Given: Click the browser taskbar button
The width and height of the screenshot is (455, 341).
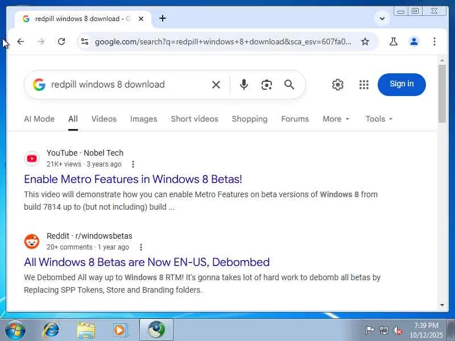Looking at the screenshot, I should click(156, 330).
